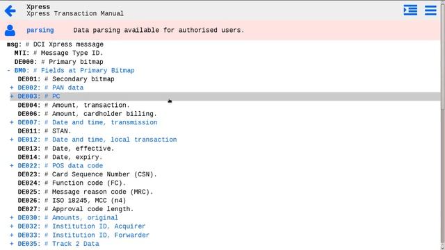Expand DE007 Date and time, transmission
445x250 pixels.
[12, 122]
